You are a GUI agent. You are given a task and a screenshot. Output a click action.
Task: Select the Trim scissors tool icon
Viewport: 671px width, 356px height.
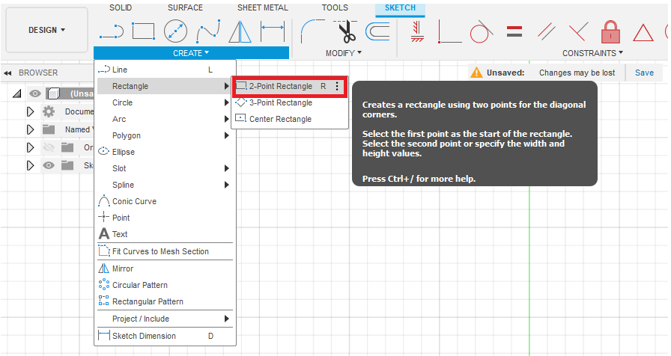point(346,31)
